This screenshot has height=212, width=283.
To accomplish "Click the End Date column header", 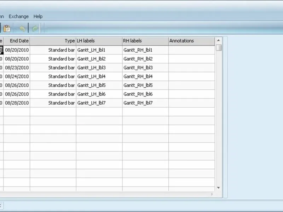I will [17, 41].
